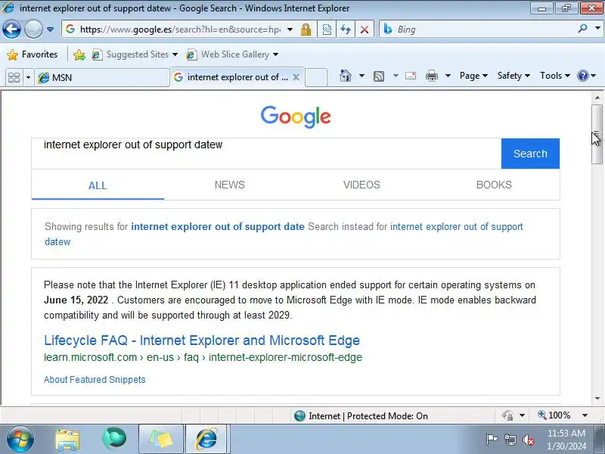Switch to the VIDEOS results tab
The width and height of the screenshot is (605, 454).
pyautogui.click(x=362, y=185)
